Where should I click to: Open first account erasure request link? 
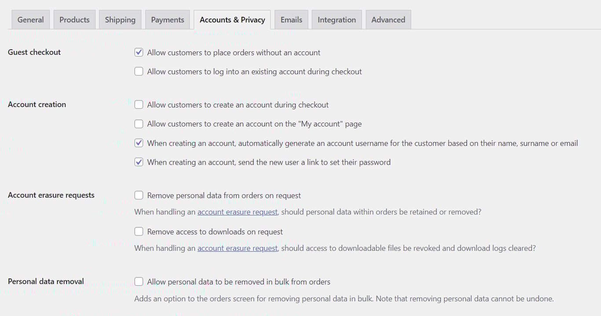click(x=237, y=211)
